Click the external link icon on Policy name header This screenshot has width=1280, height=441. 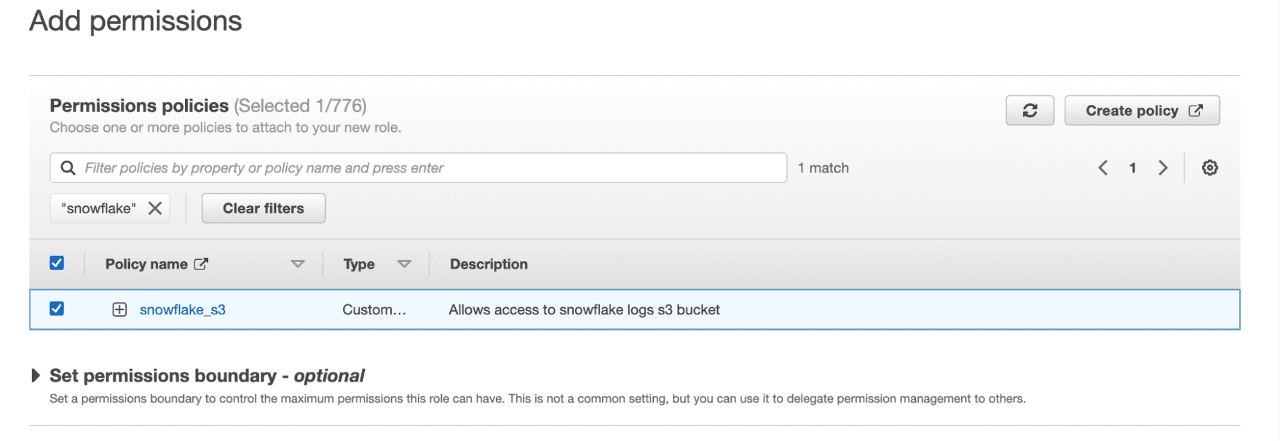202,263
